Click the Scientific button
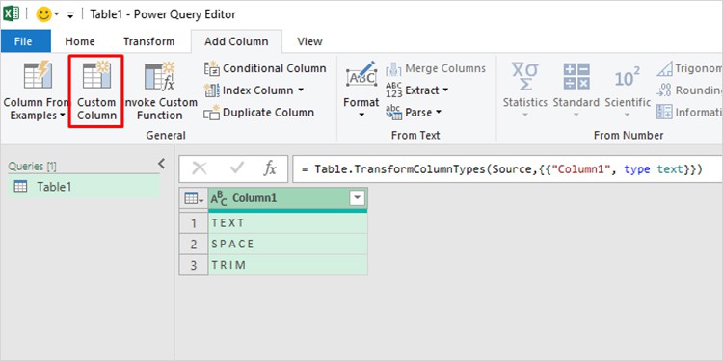The image size is (723, 361). 628,90
